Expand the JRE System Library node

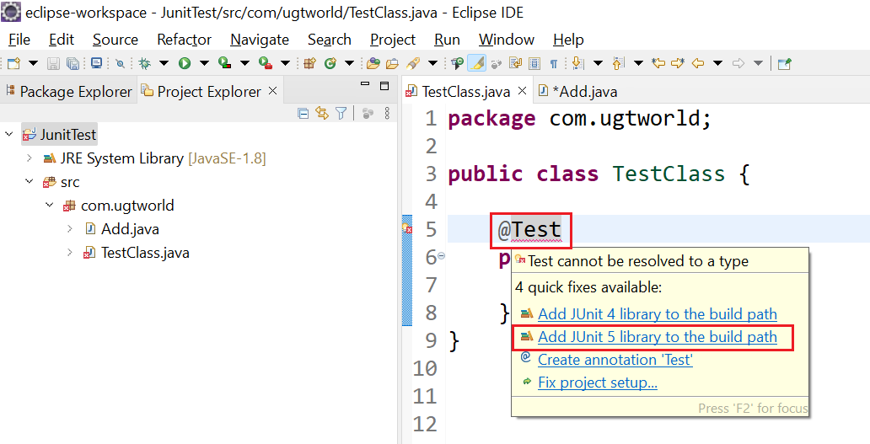pos(30,158)
